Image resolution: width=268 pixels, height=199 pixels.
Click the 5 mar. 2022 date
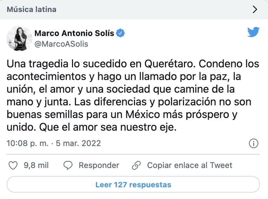78,143
